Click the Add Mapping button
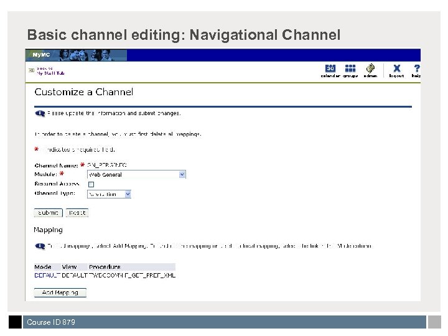The width and height of the screenshot is (448, 336). (x=60, y=292)
